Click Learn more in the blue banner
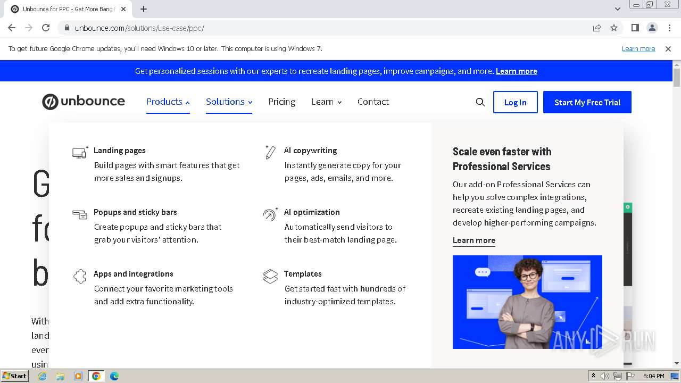Viewport: 681px width, 383px height. click(x=517, y=71)
